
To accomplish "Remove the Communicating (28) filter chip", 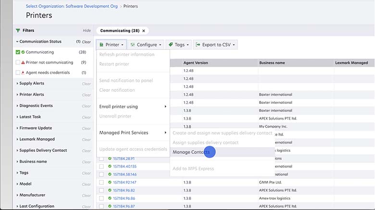I will pos(143,31).
